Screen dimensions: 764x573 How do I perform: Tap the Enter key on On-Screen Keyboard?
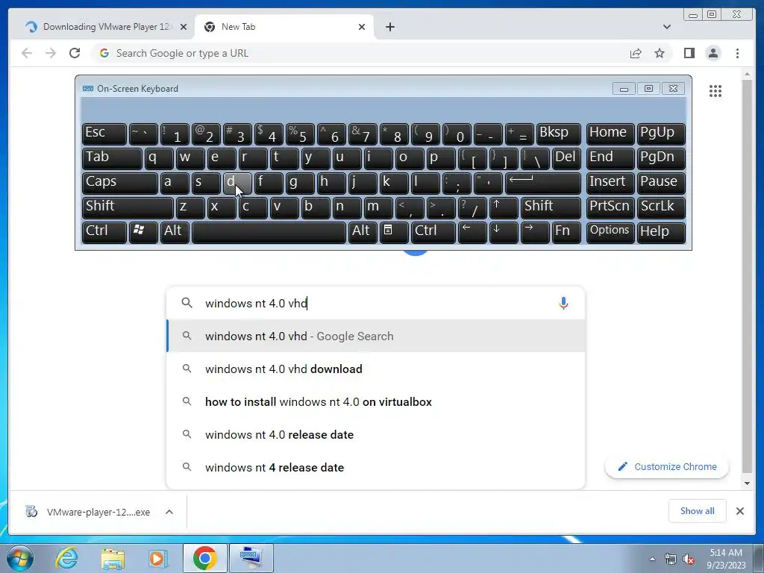(x=543, y=183)
